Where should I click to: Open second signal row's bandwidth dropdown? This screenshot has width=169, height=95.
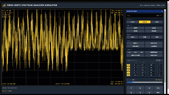coord(143,68)
